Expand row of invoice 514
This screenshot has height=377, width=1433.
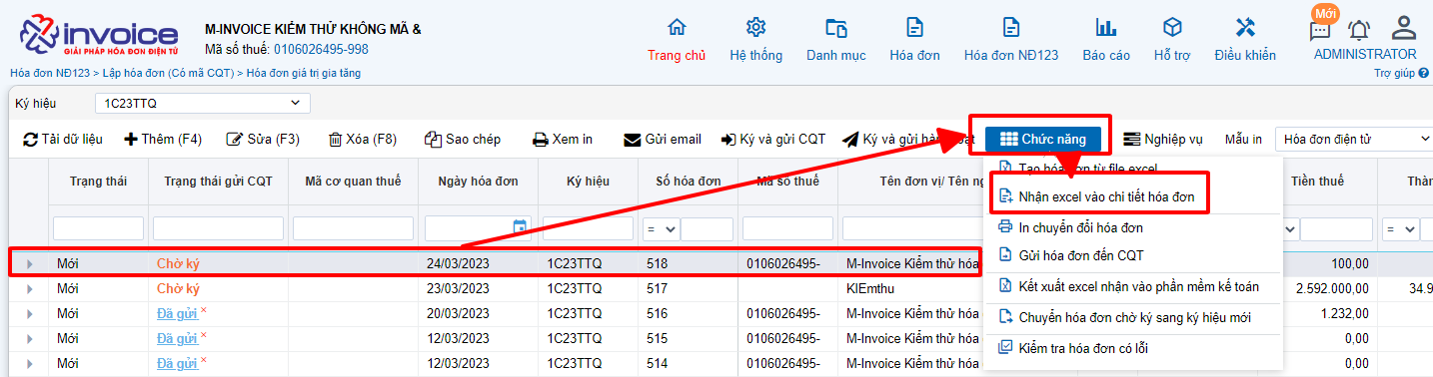[29, 364]
